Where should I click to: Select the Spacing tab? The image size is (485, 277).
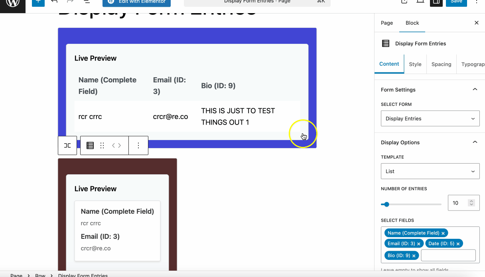(442, 64)
